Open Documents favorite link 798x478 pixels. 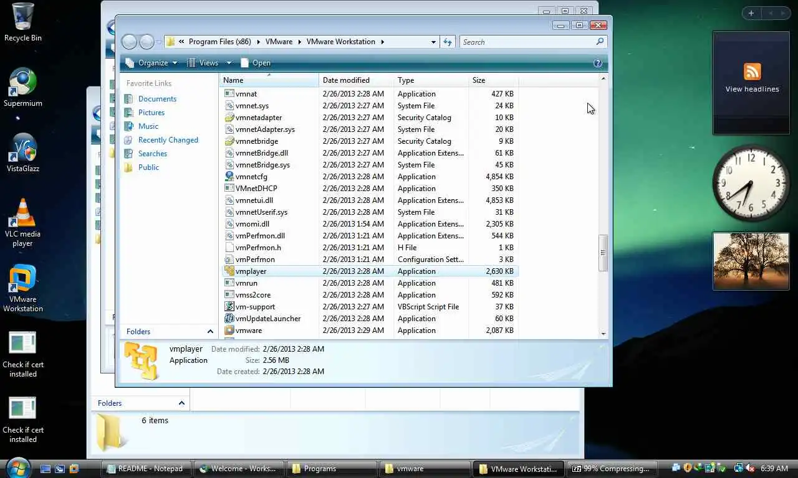coord(157,99)
